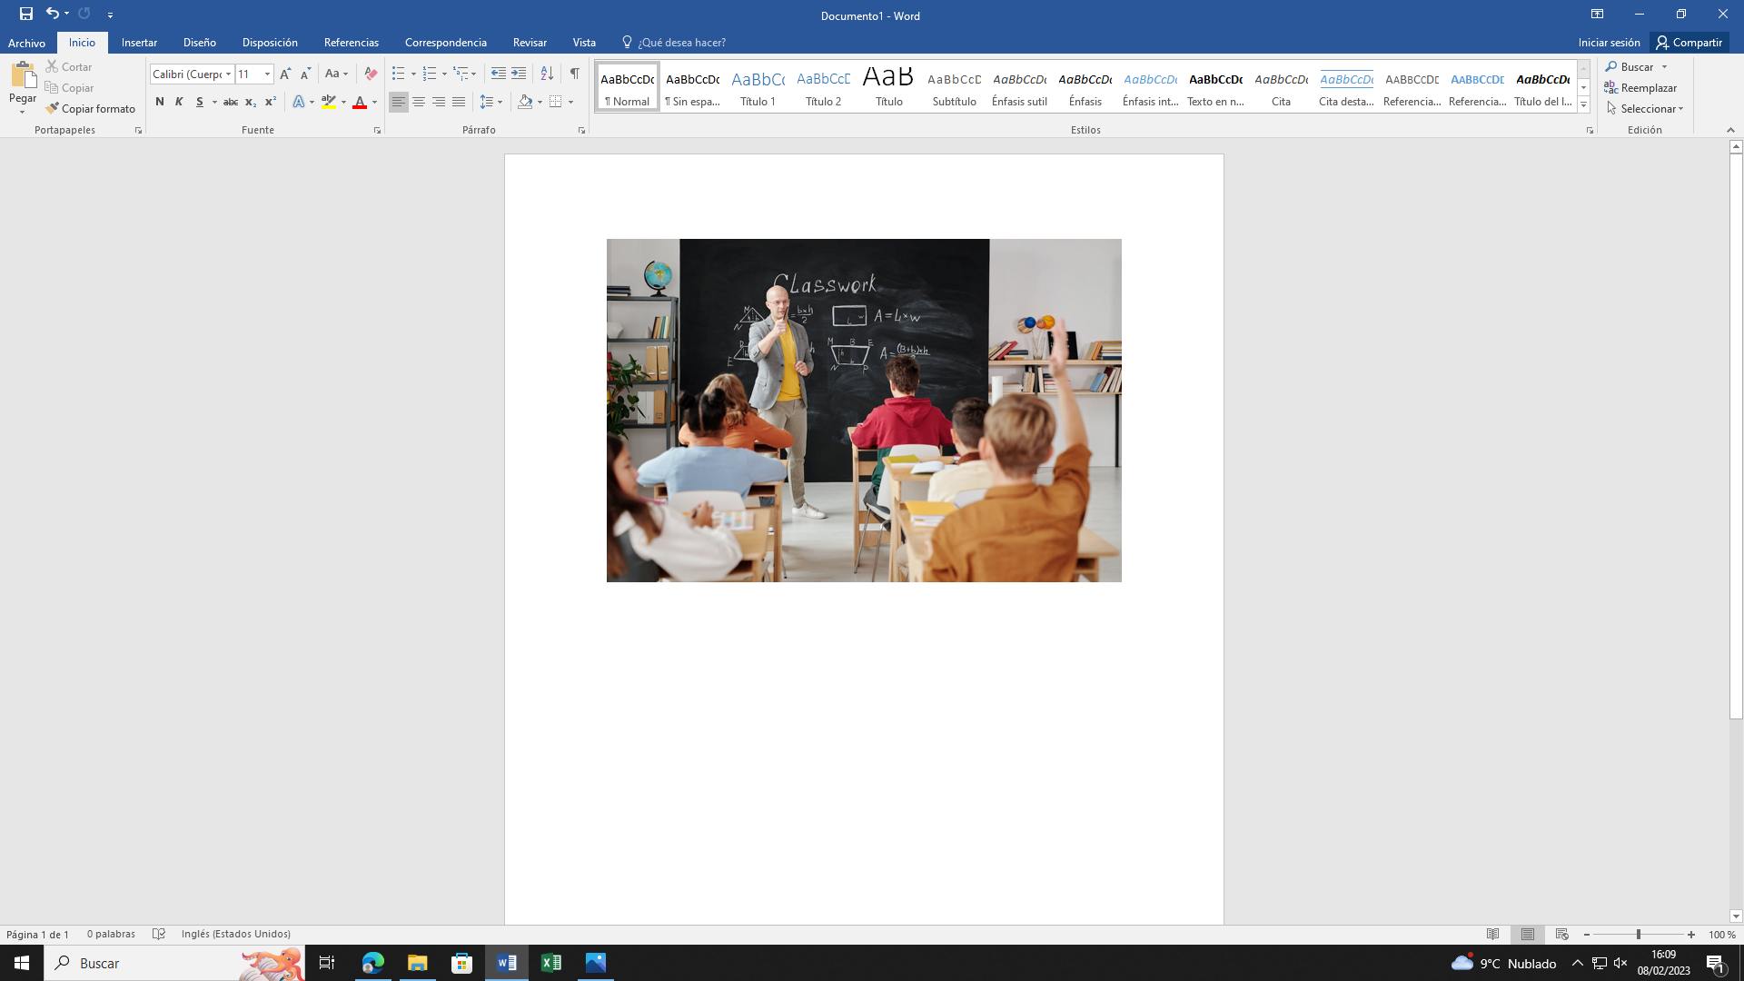Apply the red font color swatch
This screenshot has width=1744, height=981.
[360, 103]
